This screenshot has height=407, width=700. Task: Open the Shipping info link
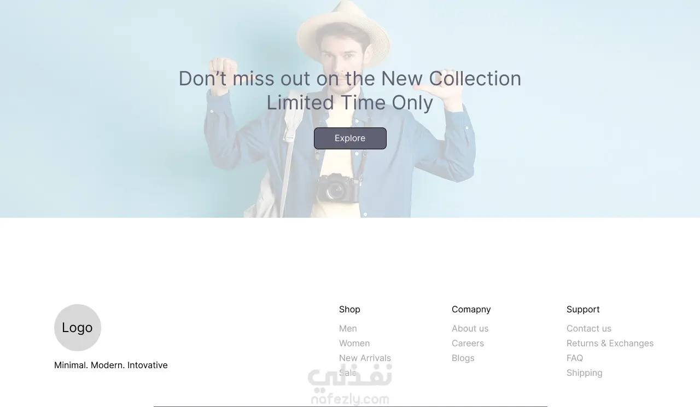click(x=584, y=373)
